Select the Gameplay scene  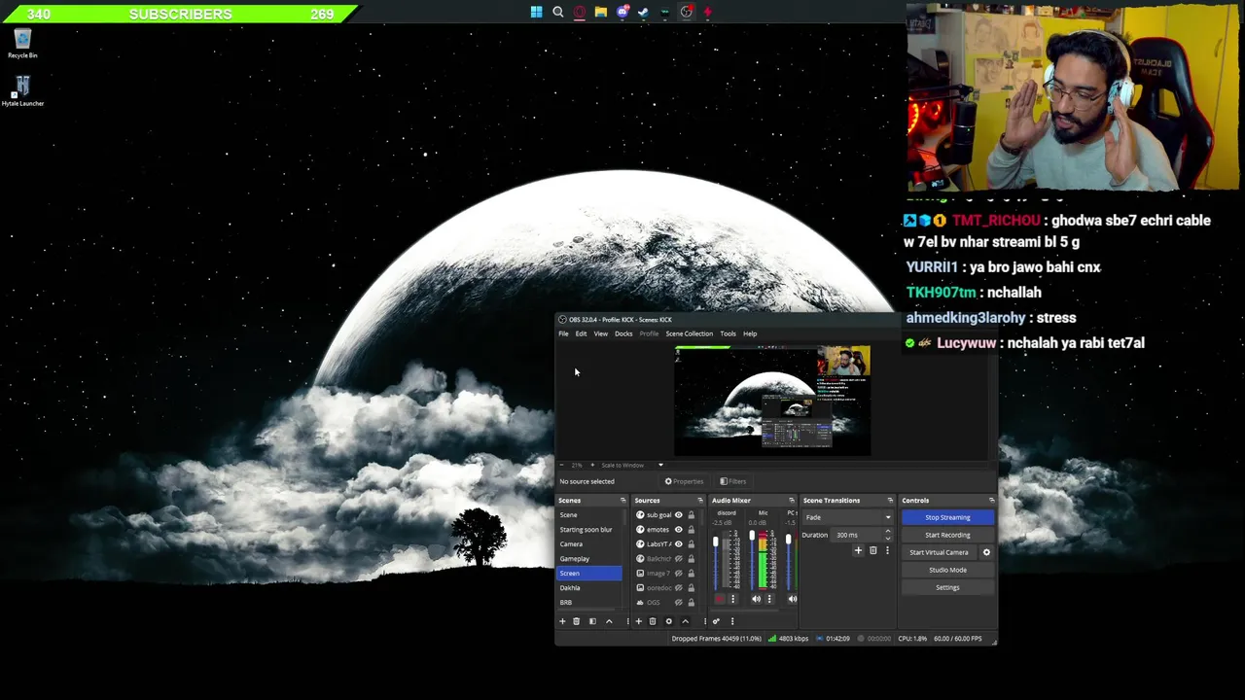(x=588, y=559)
